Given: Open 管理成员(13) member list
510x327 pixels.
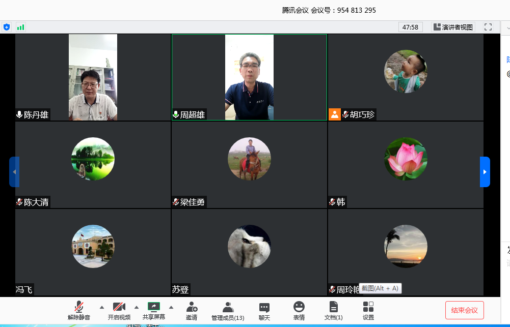Looking at the screenshot, I should coord(228,310).
